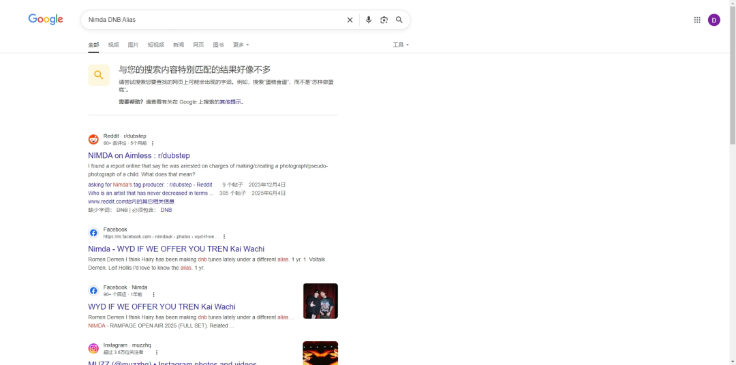This screenshot has height=365, width=736.
Task: Open more options for Facebook · Nimda result
Action: [153, 294]
